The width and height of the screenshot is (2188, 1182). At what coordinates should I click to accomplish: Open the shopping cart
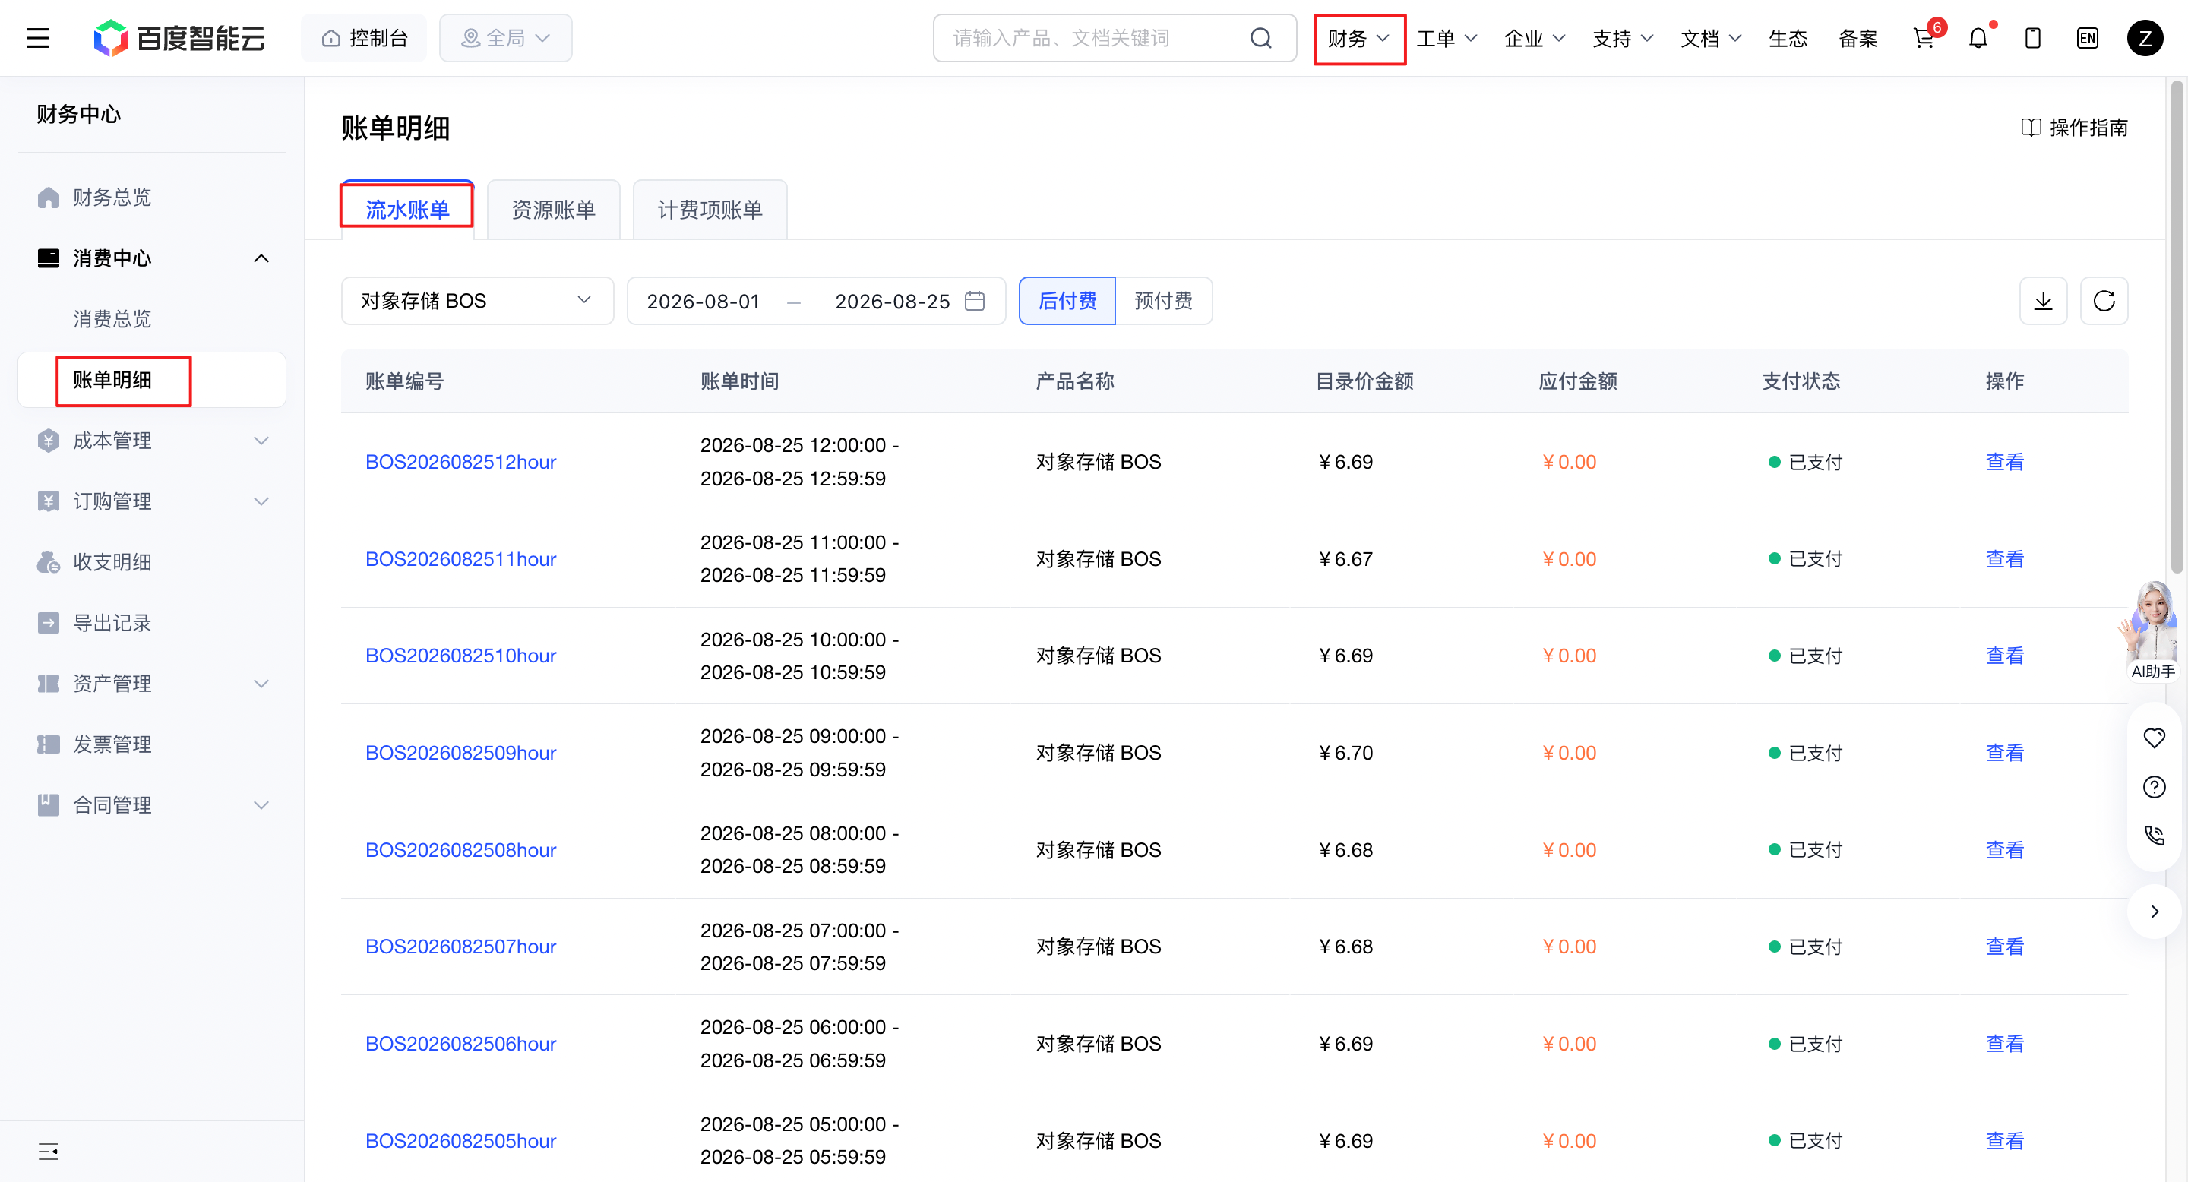pyautogui.click(x=1924, y=38)
